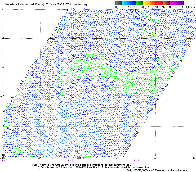The height and width of the screenshot is (172, 196).
Task: Click the '11:45' time label between -12 and -9
Action: [x=69, y=161]
